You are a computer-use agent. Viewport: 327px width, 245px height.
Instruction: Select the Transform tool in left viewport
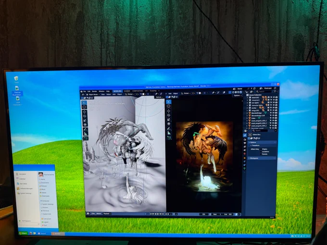click(x=85, y=124)
